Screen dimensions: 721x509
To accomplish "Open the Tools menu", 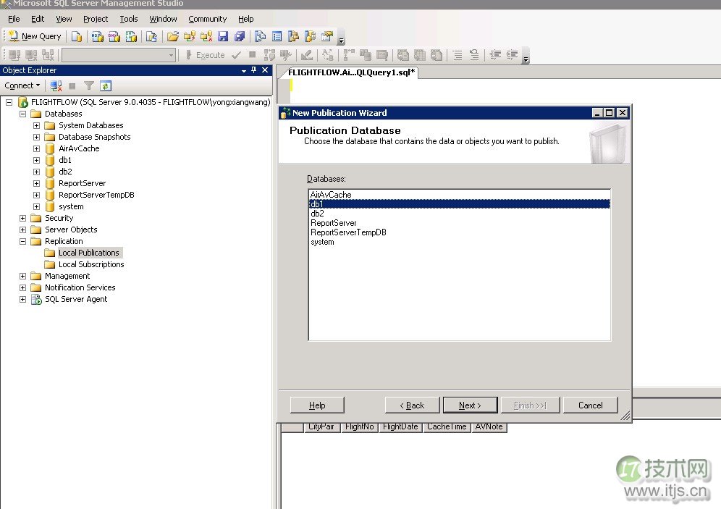I will [129, 19].
